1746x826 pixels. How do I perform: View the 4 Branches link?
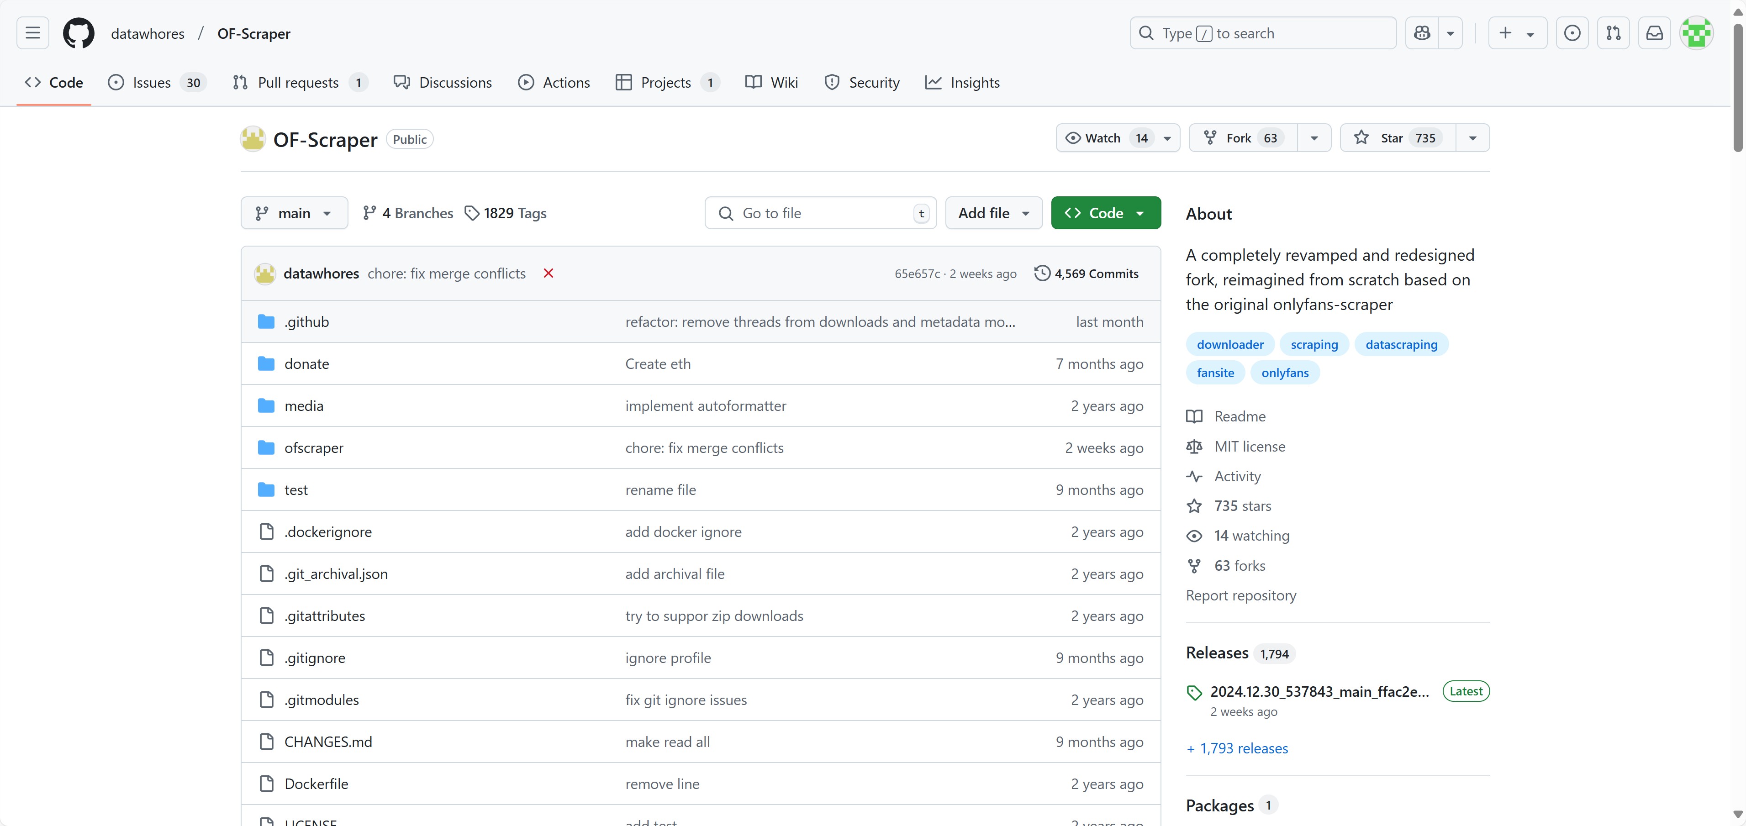click(x=408, y=213)
